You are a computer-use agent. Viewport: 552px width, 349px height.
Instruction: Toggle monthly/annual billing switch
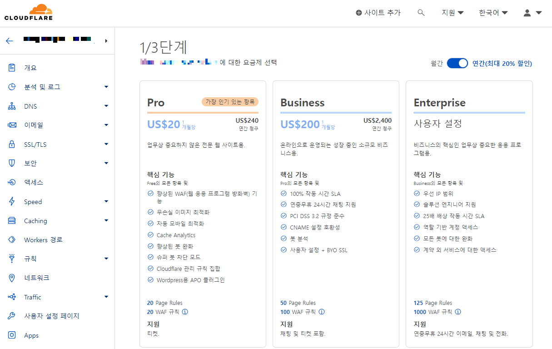click(458, 64)
